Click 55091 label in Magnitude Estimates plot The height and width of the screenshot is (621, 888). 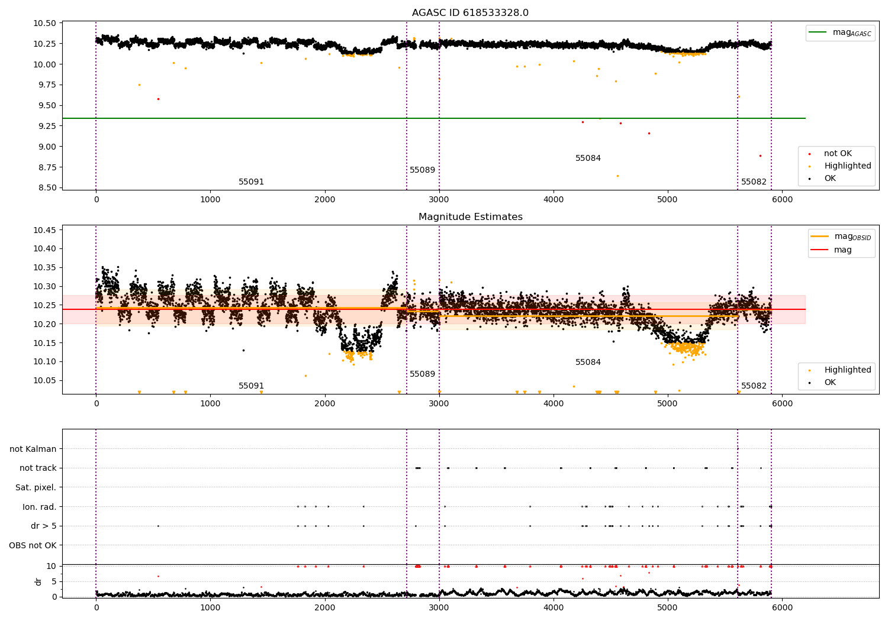point(251,386)
